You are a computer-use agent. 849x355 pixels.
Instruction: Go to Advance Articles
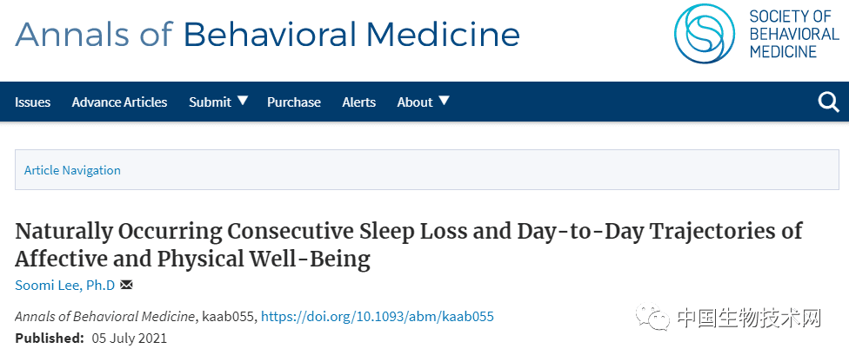tap(120, 102)
